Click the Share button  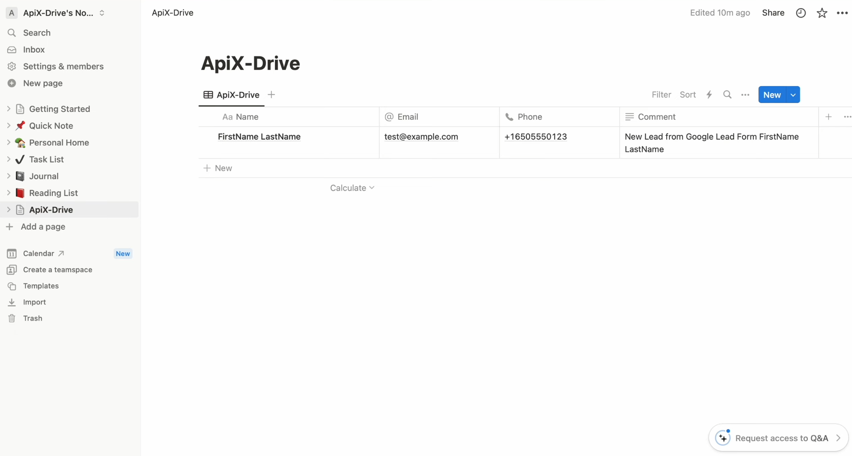click(x=773, y=13)
